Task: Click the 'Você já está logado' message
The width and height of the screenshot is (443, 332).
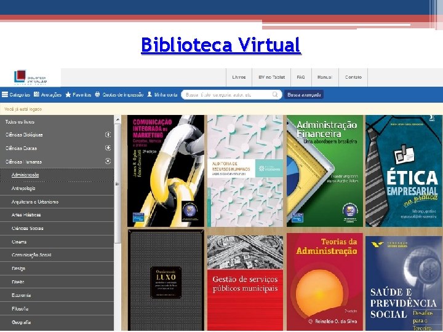Action: [x=23, y=109]
